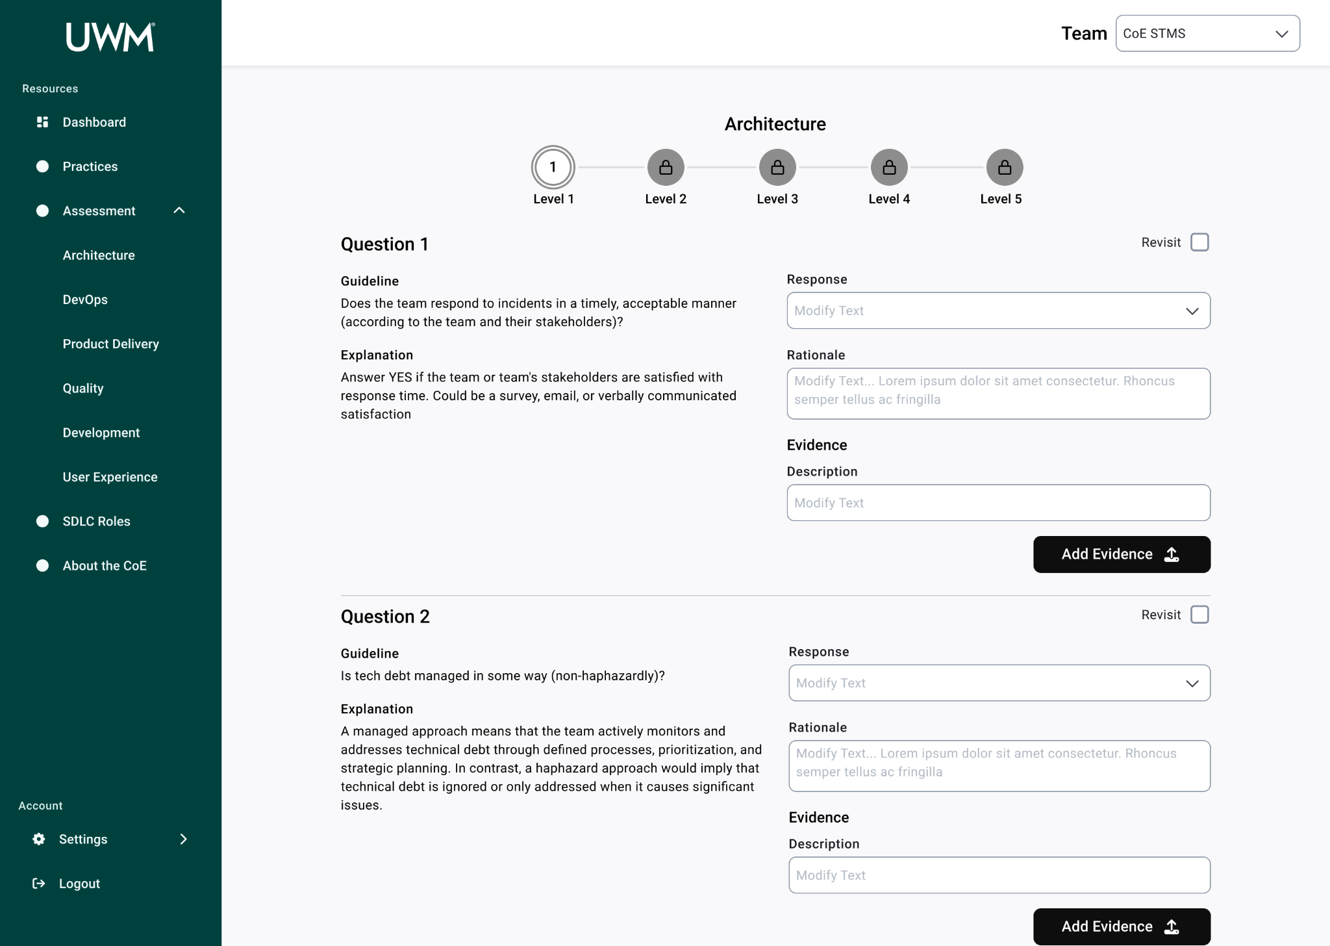Check Revisit for Question 2

point(1199,615)
